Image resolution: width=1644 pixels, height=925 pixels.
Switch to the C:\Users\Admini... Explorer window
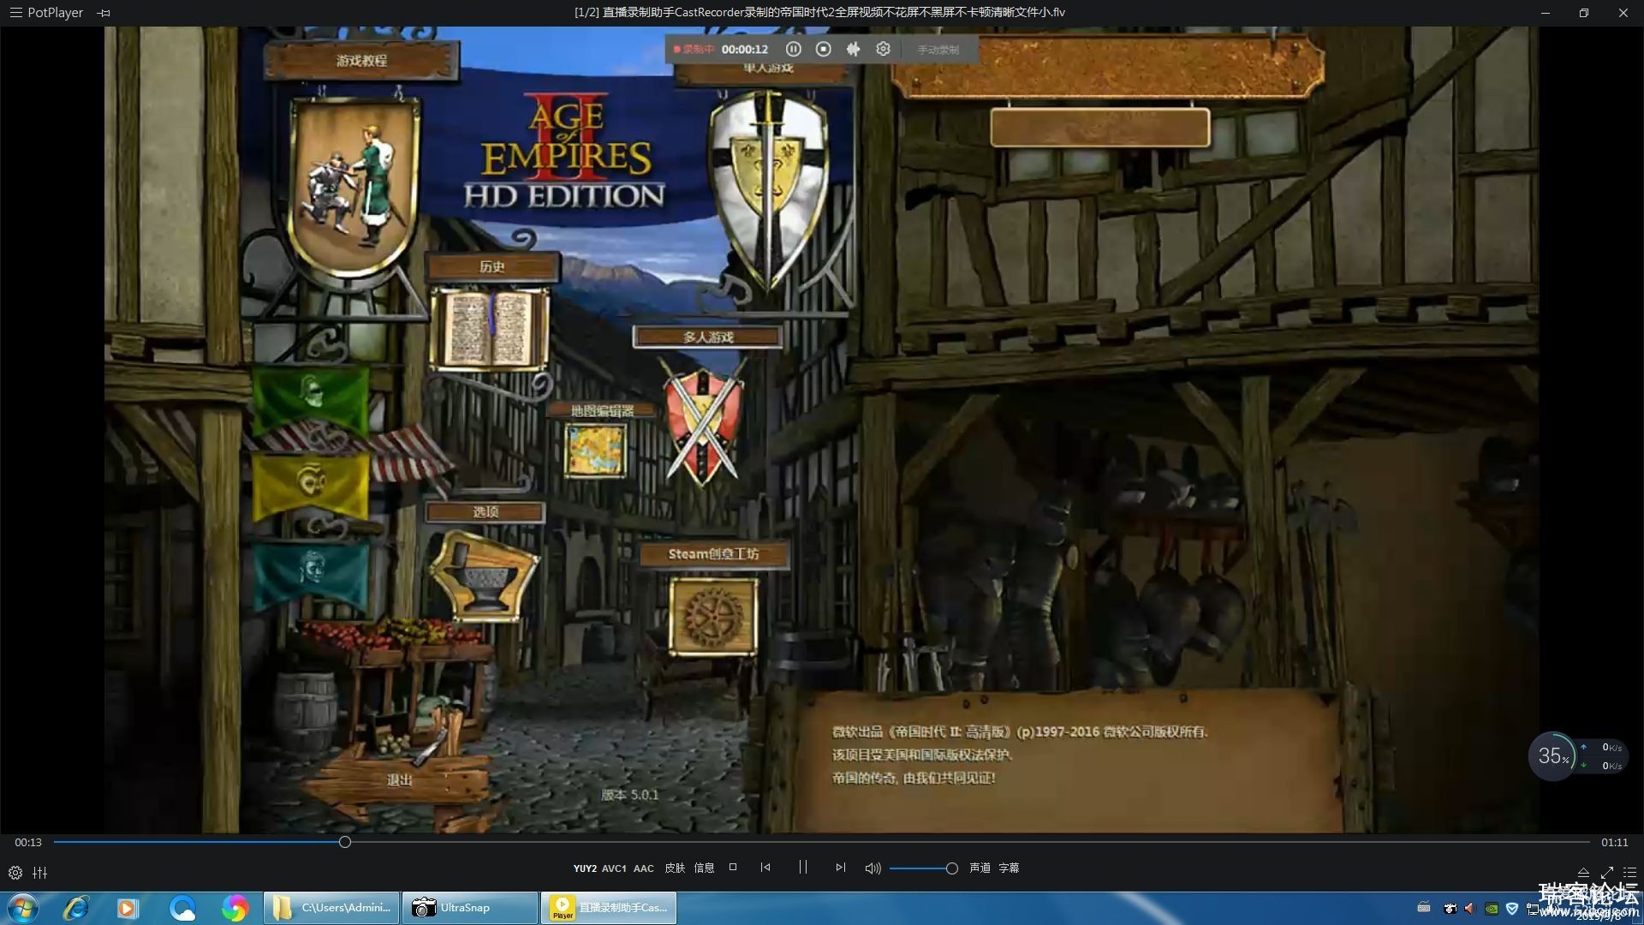[331, 908]
